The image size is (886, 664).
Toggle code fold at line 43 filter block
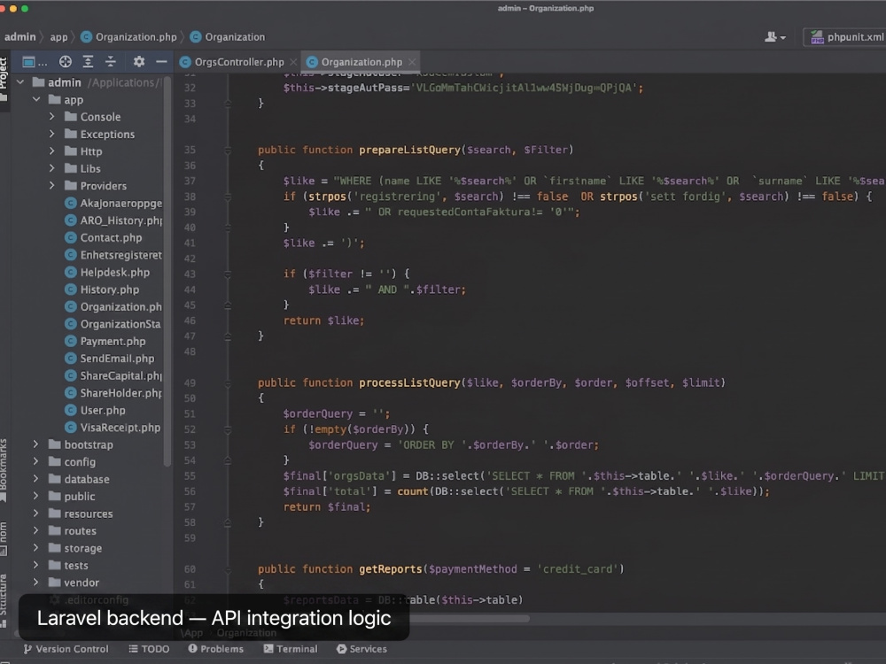point(228,274)
